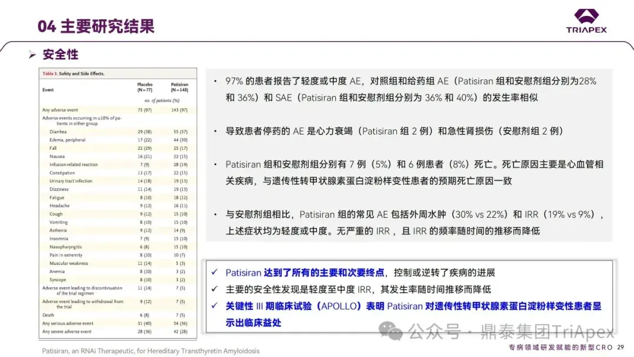
Task: Click the bullet before the 外周水肿 comparison
Action: click(x=215, y=214)
